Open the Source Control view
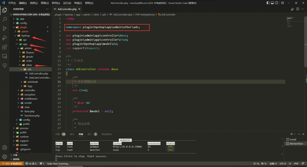Image resolution: width=307 pixels, height=167 pixels. tap(4, 29)
